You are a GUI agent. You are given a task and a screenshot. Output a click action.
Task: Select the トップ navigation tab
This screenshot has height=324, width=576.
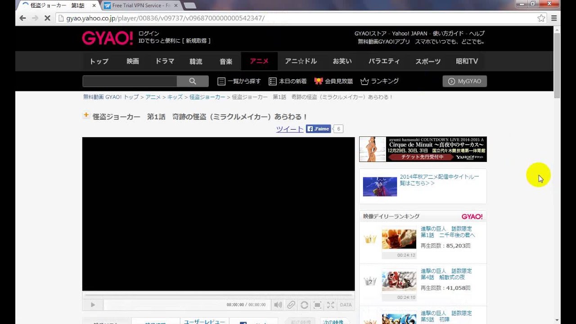99,61
